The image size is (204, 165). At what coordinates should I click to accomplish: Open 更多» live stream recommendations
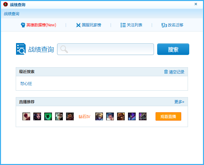(x=179, y=102)
